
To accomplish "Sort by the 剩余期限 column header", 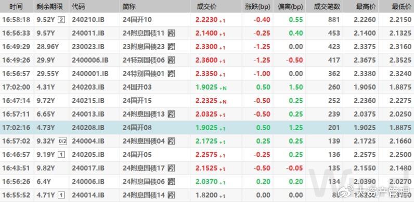I will coord(49,7).
